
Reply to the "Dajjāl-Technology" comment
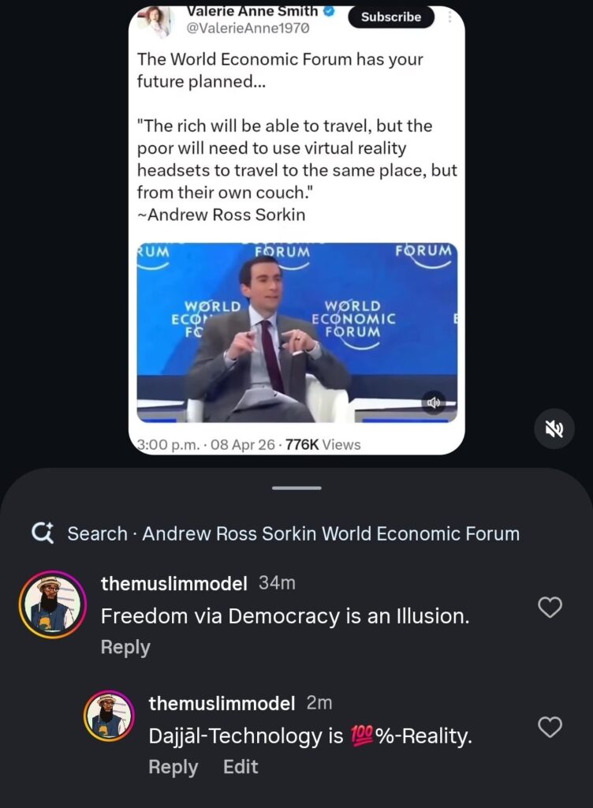tap(173, 767)
